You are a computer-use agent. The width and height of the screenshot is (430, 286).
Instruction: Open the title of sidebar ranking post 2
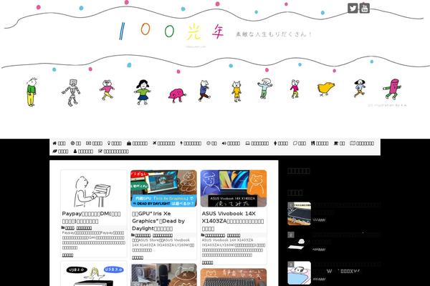(347, 238)
